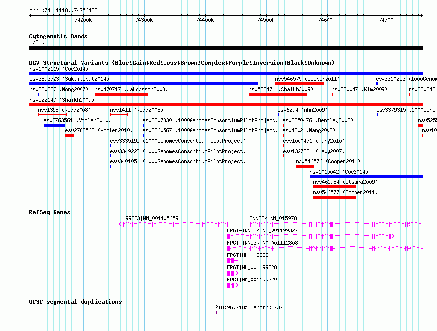
Task: Click esv1000471 (Pang2010) variant label
Action: tap(314, 141)
